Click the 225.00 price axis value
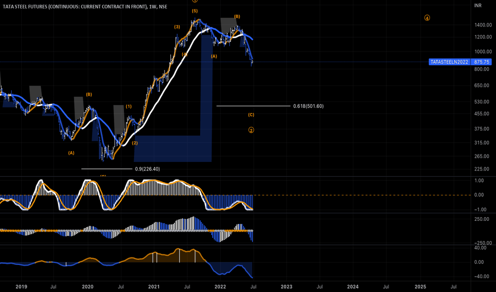The height and width of the screenshot is (292, 496). [482, 169]
